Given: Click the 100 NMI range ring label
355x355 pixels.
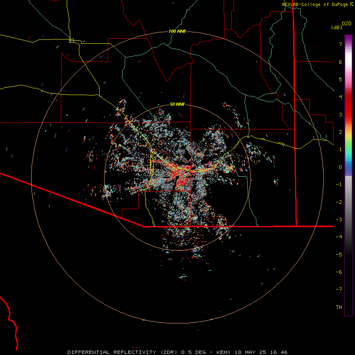Looking at the screenshot, I should 177,31.
